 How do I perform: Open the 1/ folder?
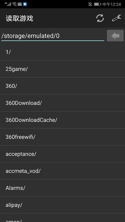tap(63, 52)
